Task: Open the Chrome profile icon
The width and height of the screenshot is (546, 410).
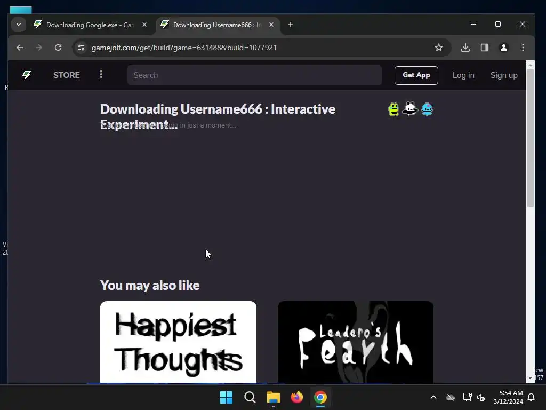Action: [x=503, y=48]
